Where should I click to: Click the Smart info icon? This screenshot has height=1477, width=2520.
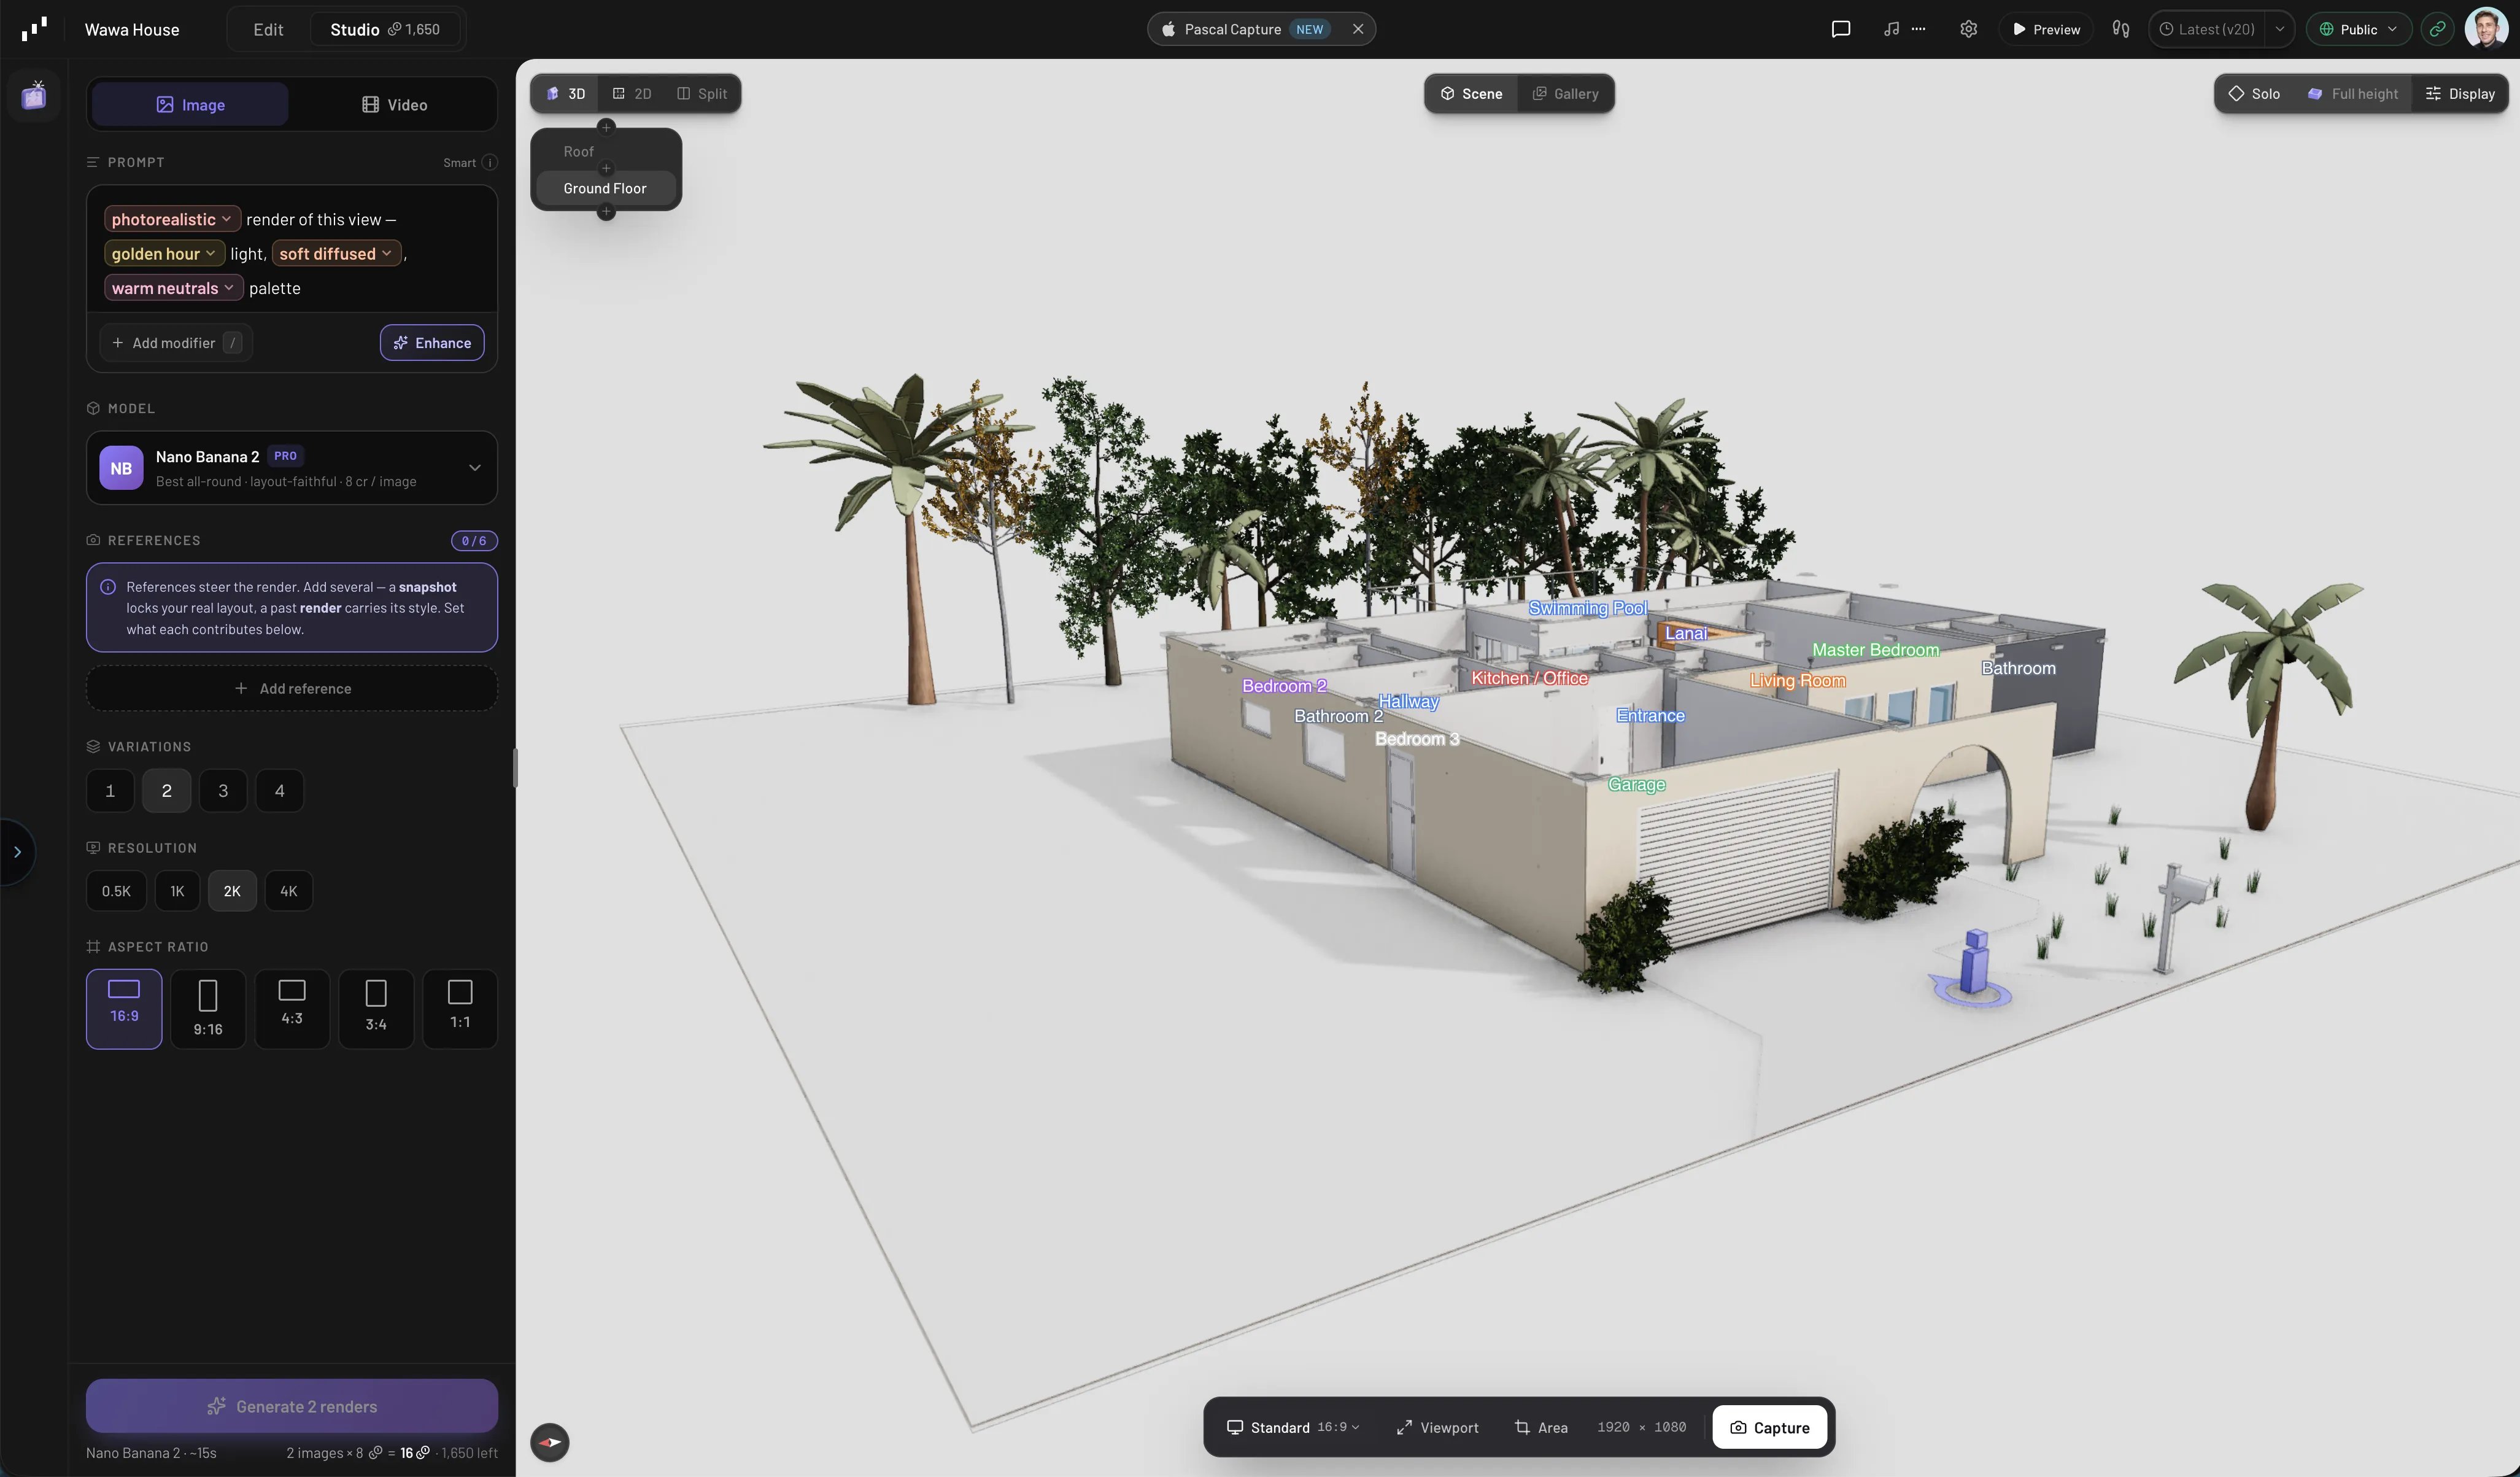tap(489, 162)
